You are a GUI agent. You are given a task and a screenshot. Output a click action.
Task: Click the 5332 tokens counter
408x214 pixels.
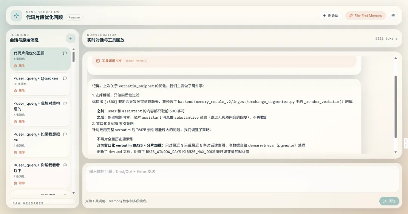coord(386,38)
